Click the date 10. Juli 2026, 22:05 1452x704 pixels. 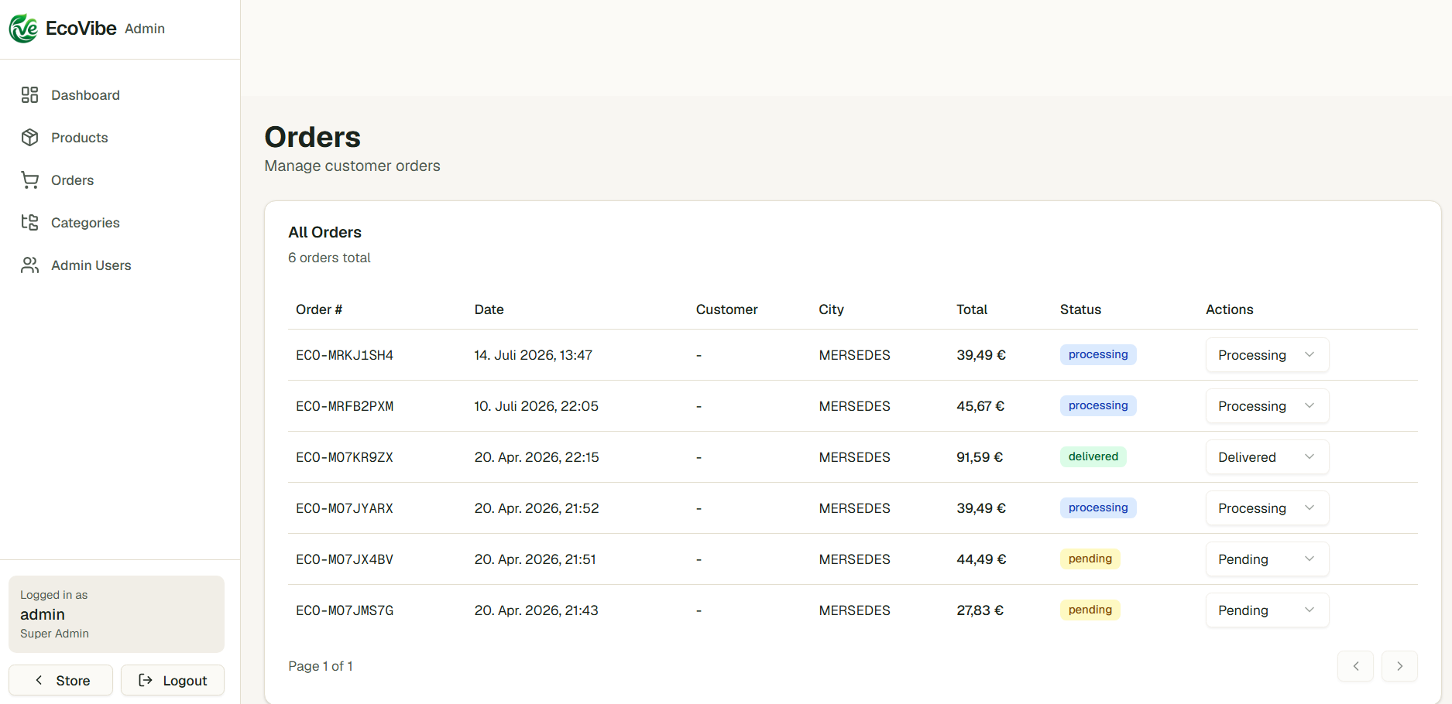coord(537,406)
